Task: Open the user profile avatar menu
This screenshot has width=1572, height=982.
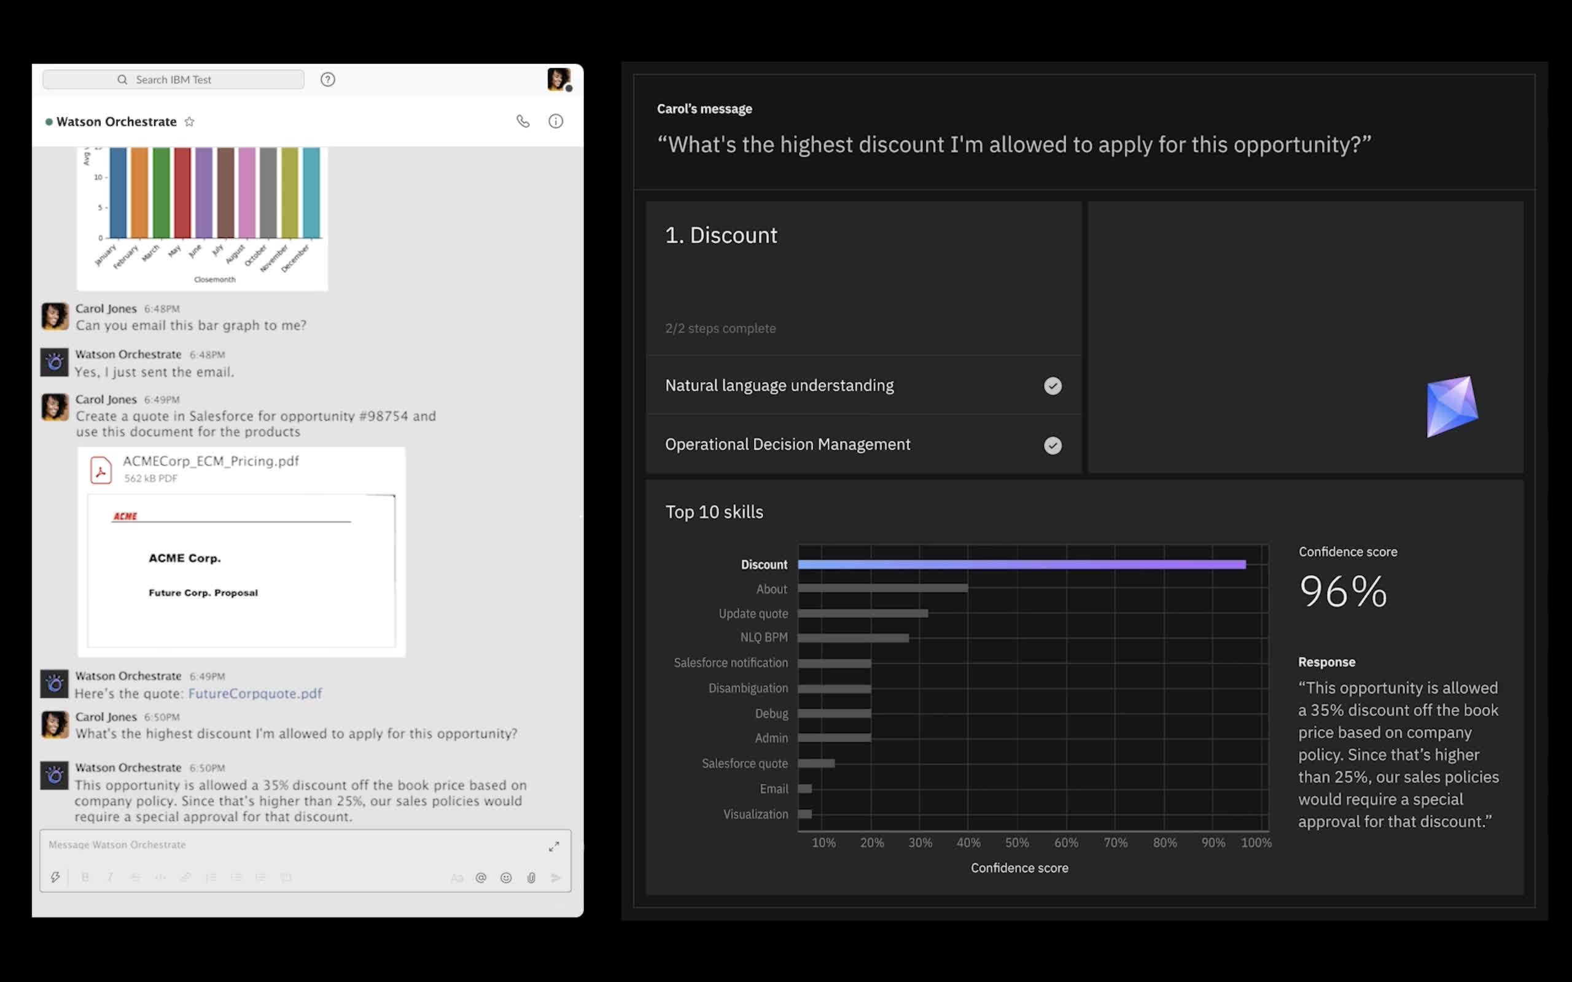Action: 558,79
